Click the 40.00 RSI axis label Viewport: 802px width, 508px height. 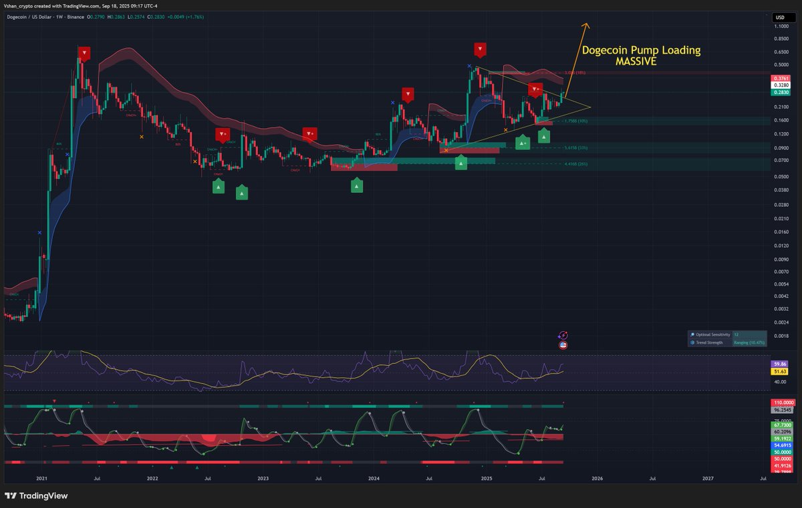(779, 383)
